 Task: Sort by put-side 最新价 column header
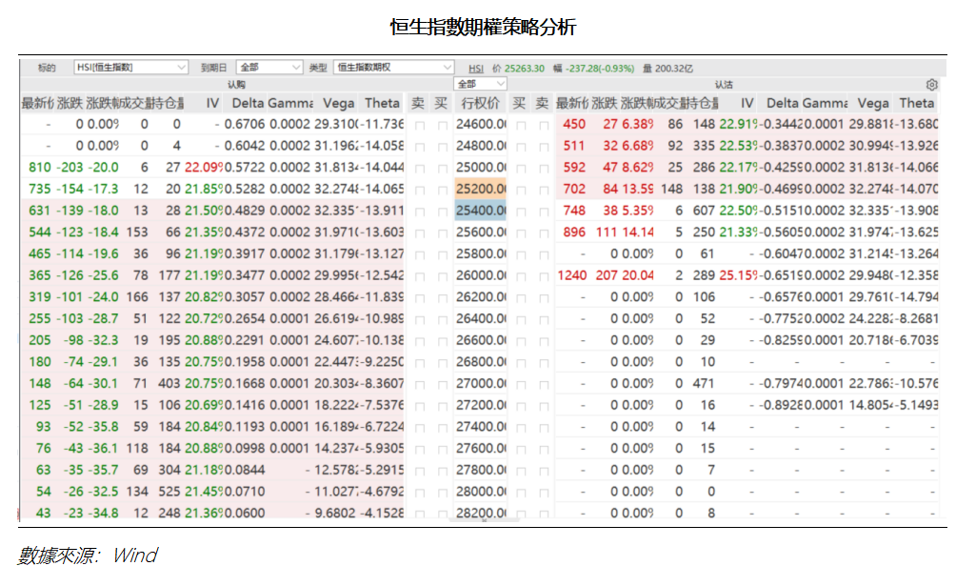click(572, 103)
